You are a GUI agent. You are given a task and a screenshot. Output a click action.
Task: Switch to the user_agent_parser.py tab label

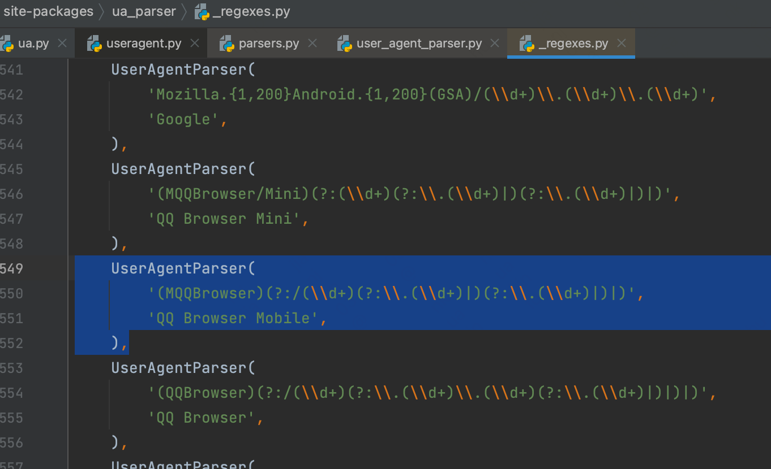419,44
